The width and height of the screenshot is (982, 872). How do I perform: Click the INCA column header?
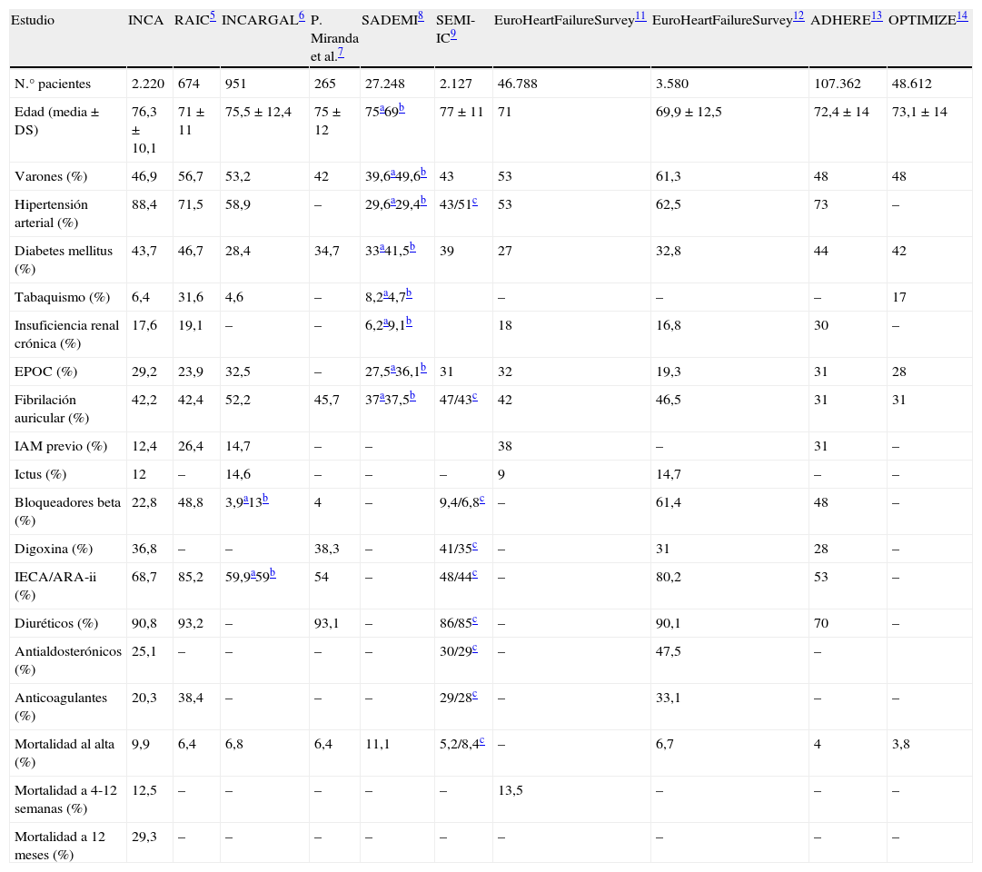tap(147, 21)
